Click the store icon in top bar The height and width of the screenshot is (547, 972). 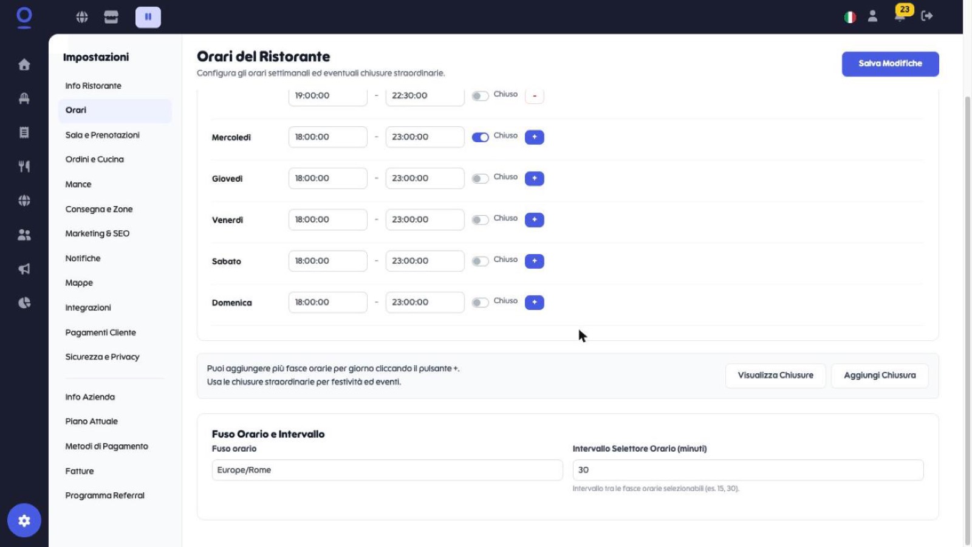(111, 17)
